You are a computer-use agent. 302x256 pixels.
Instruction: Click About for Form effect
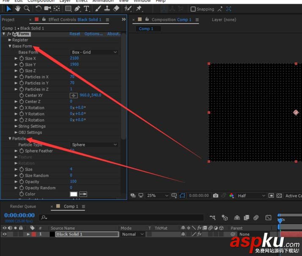pos(114,34)
